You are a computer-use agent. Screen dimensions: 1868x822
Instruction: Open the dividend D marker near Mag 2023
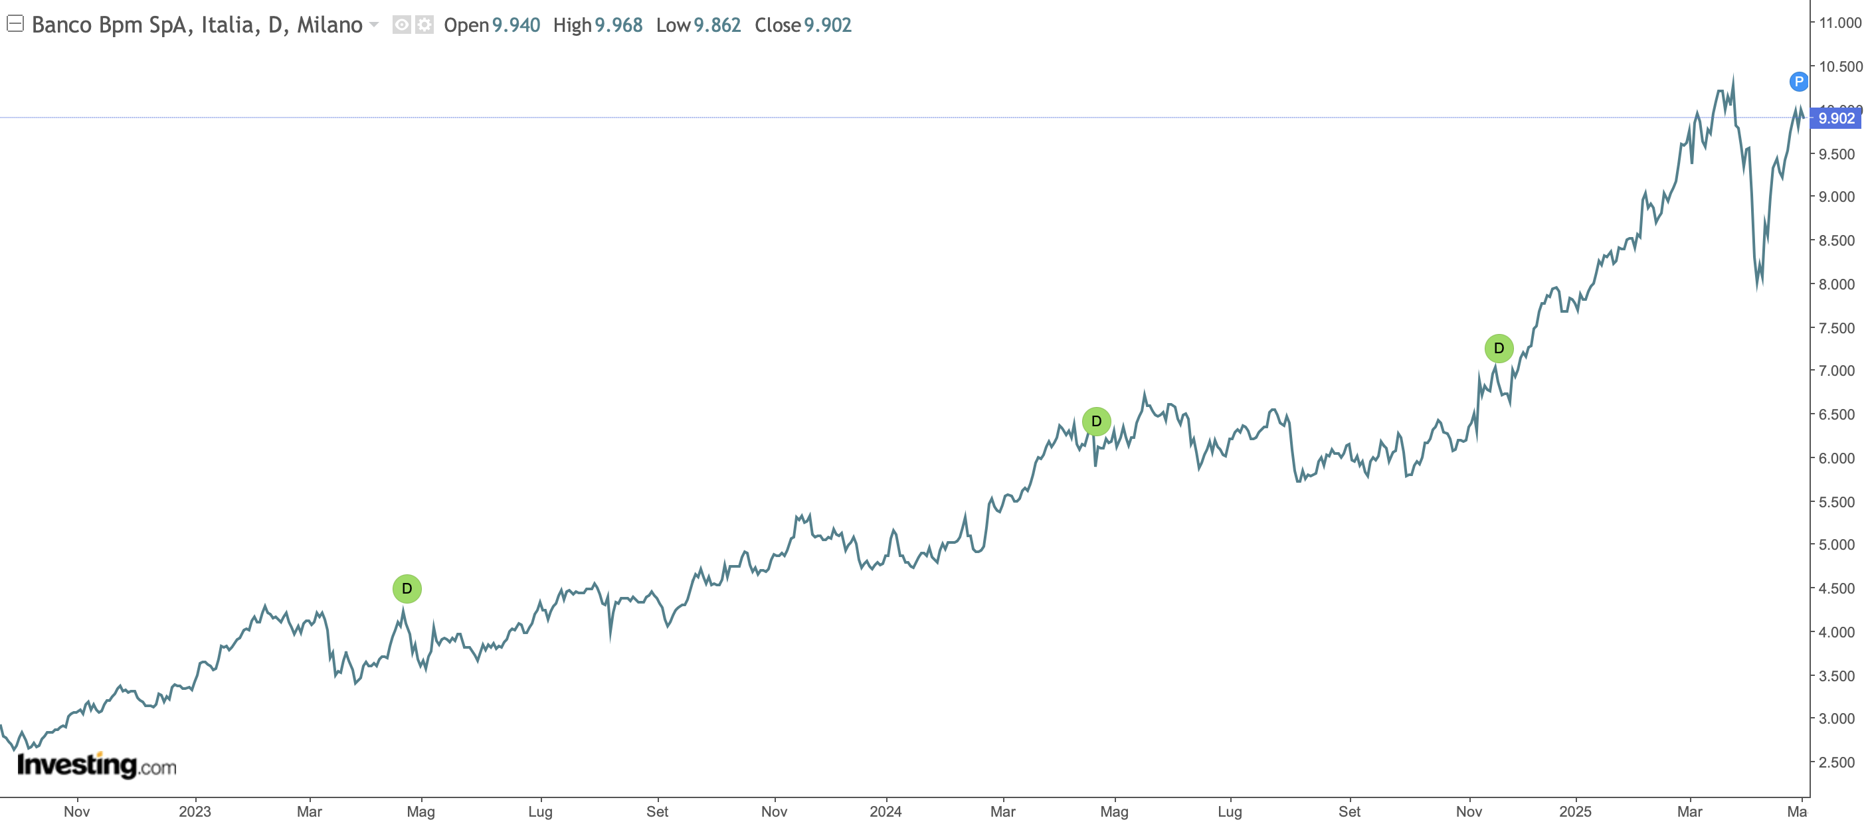[407, 588]
